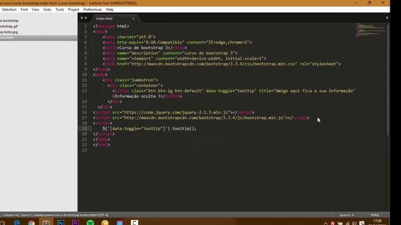Open the Find menu
The height and width of the screenshot is (225, 401).
point(24,9)
